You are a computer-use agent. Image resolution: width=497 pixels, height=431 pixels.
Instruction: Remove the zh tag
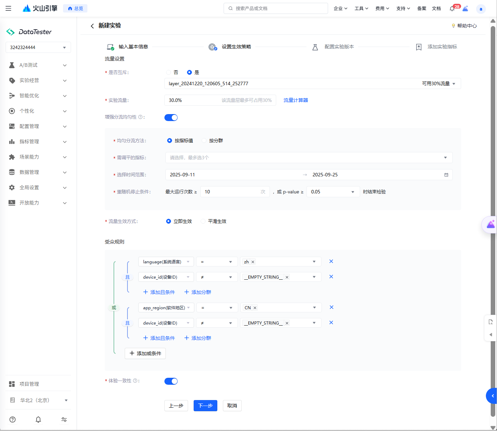pyautogui.click(x=253, y=262)
